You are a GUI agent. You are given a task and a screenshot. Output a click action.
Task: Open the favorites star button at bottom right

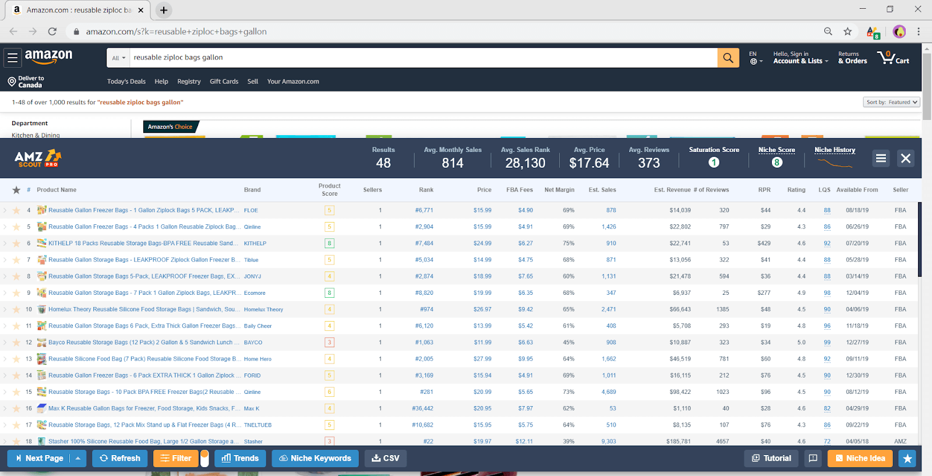point(907,459)
